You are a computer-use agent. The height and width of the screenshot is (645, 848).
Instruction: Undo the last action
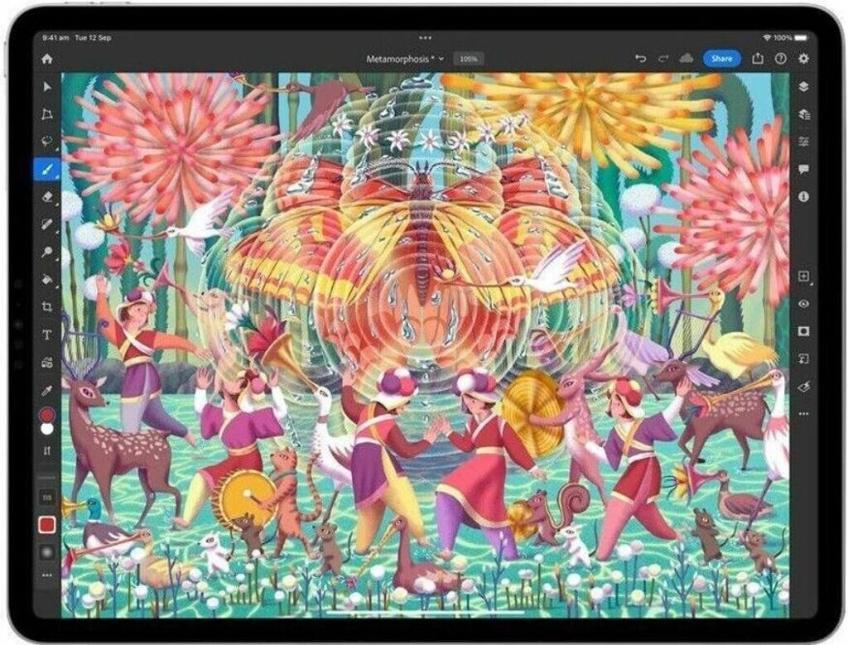click(x=640, y=59)
